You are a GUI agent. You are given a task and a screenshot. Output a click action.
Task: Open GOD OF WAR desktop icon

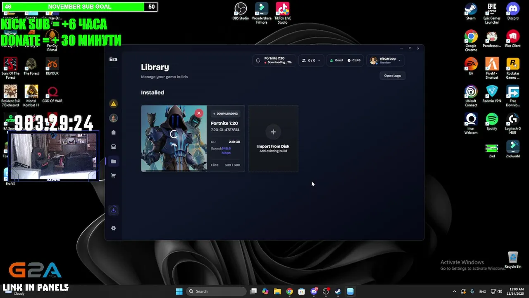pyautogui.click(x=52, y=94)
